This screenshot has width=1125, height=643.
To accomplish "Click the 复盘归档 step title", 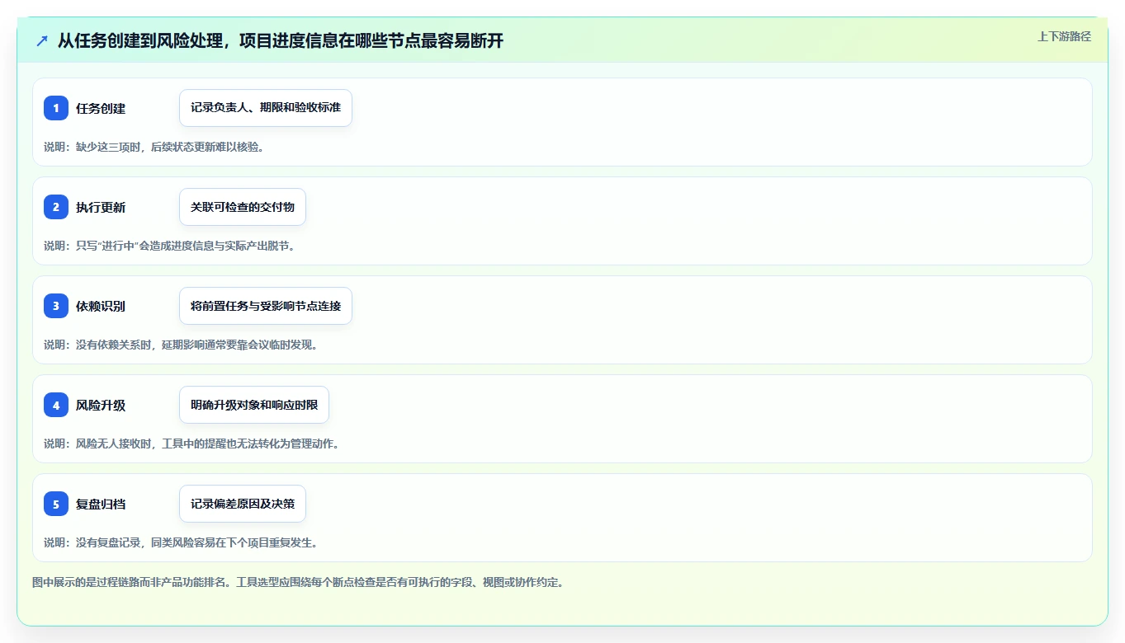I will (101, 505).
